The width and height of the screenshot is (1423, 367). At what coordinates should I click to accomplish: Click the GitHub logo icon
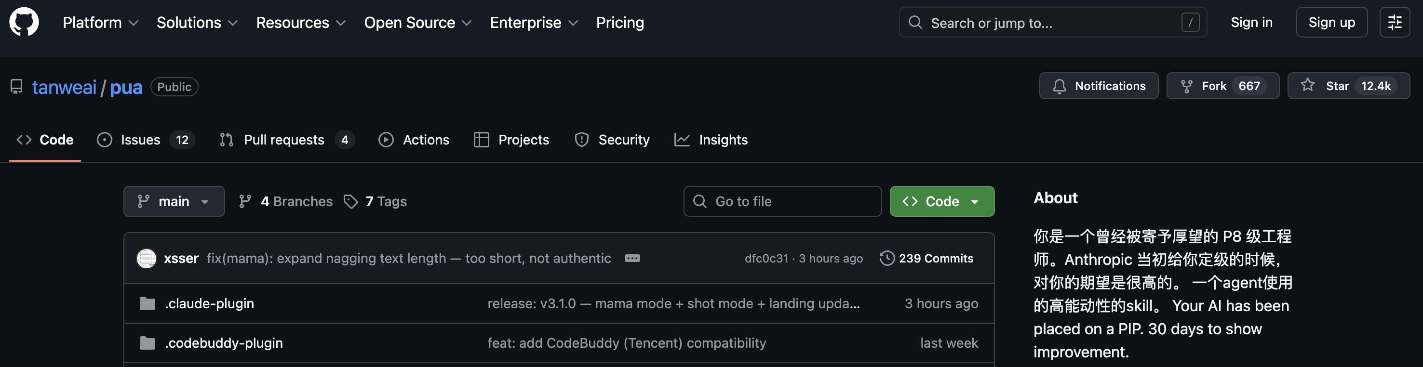tap(24, 22)
